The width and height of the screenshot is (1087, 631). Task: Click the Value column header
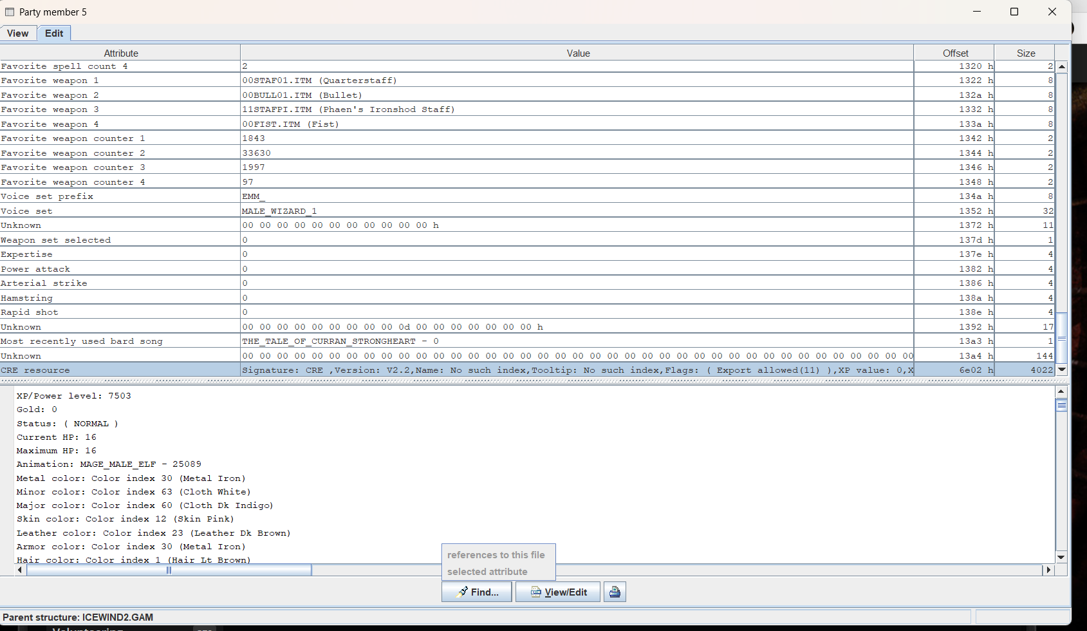pos(577,53)
